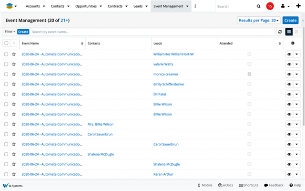Check the select-all checkbox in header
The image size is (305, 191).
[6, 43]
